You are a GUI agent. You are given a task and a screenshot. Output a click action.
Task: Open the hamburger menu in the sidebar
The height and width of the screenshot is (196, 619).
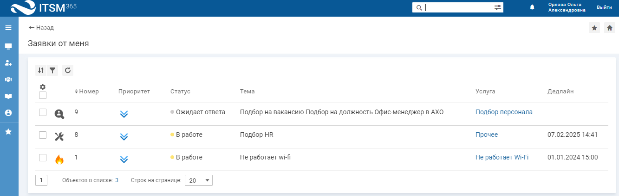(8, 28)
